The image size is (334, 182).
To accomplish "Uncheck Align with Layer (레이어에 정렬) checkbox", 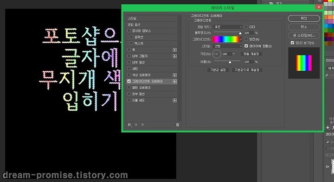I will (246, 46).
